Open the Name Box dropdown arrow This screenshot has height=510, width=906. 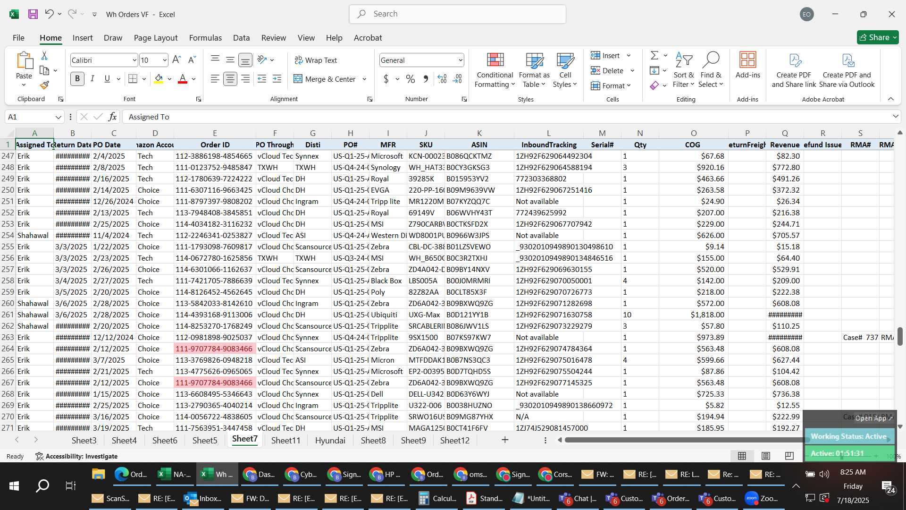click(x=58, y=117)
